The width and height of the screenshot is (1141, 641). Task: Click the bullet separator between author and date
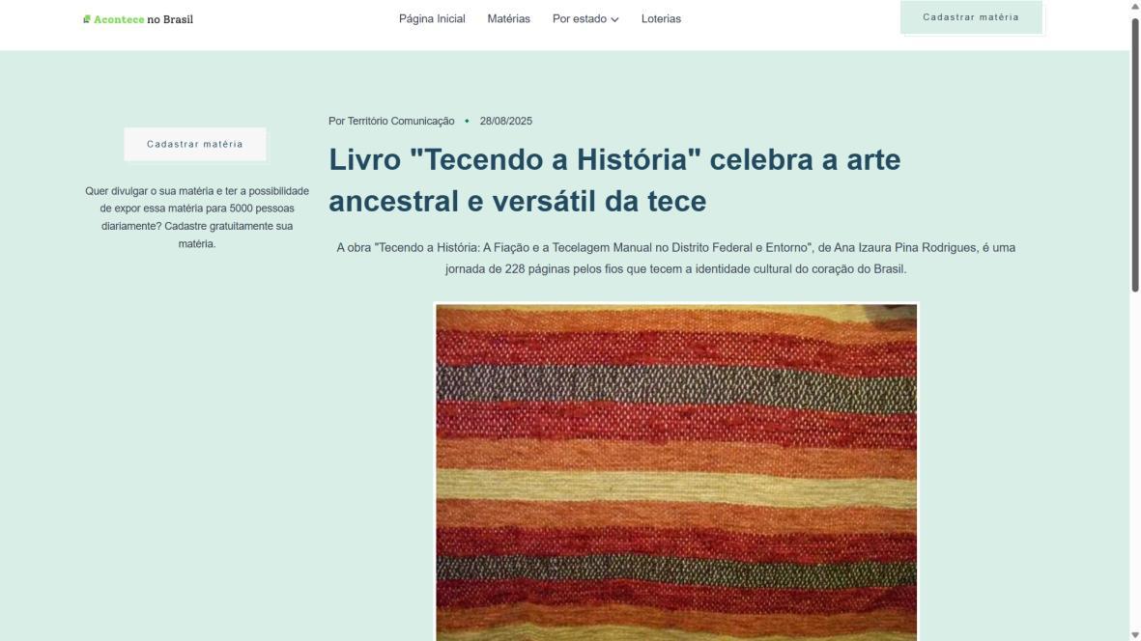click(467, 122)
